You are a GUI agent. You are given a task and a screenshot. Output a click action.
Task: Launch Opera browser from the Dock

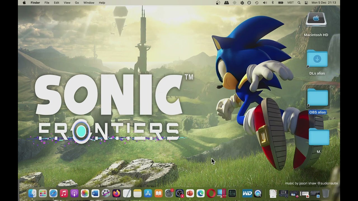click(211, 193)
